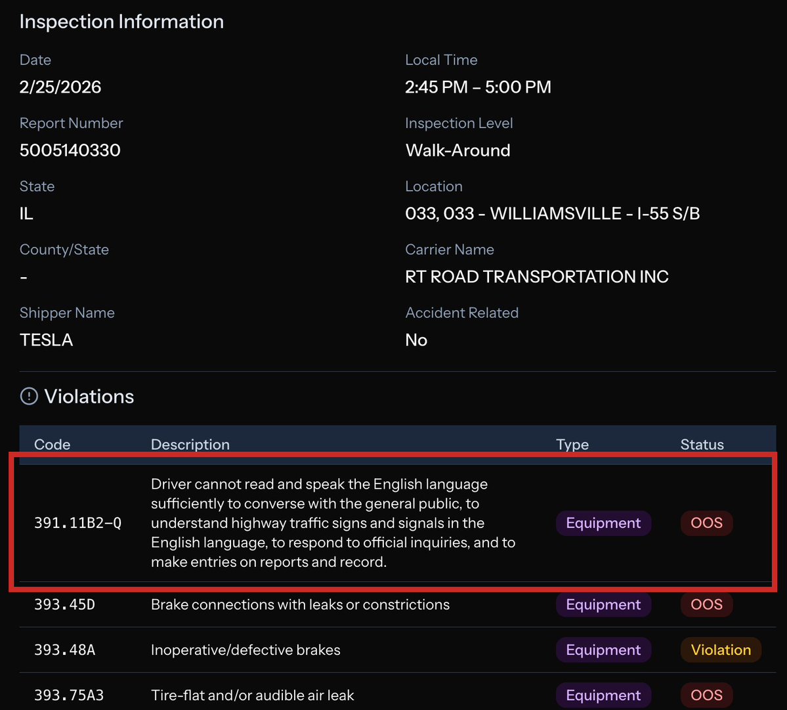Image resolution: width=787 pixels, height=710 pixels.
Task: Click the Description column header
Action: point(190,445)
